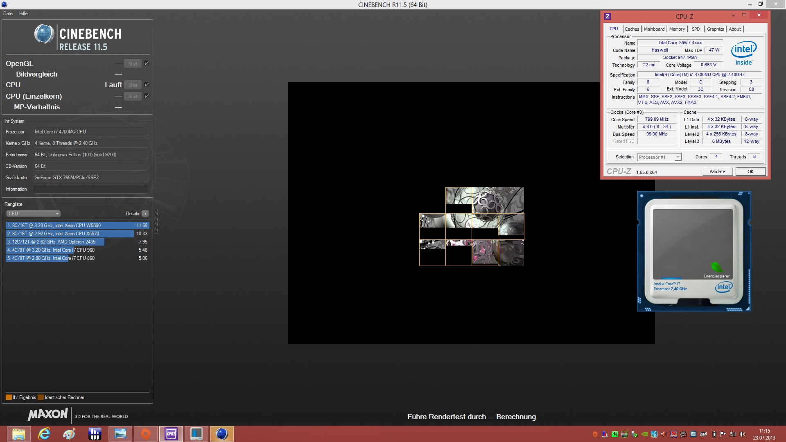Image resolution: width=786 pixels, height=442 pixels.
Task: Open the Datei menu
Action: [8, 14]
